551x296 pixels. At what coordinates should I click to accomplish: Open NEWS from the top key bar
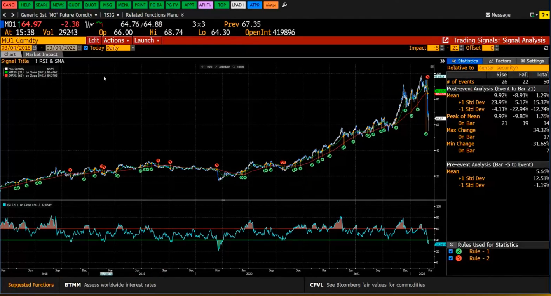[58, 5]
